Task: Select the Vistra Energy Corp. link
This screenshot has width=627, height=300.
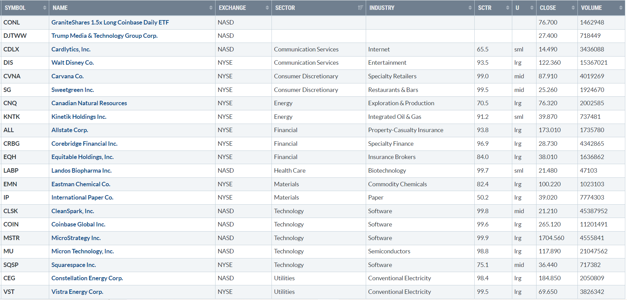Action: [77, 292]
